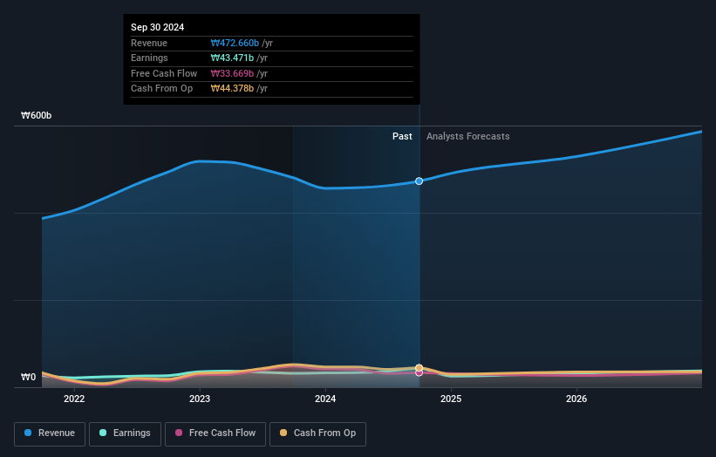Click the pink Free Cash Flow legend dot
This screenshot has width=716, height=457.
179,433
